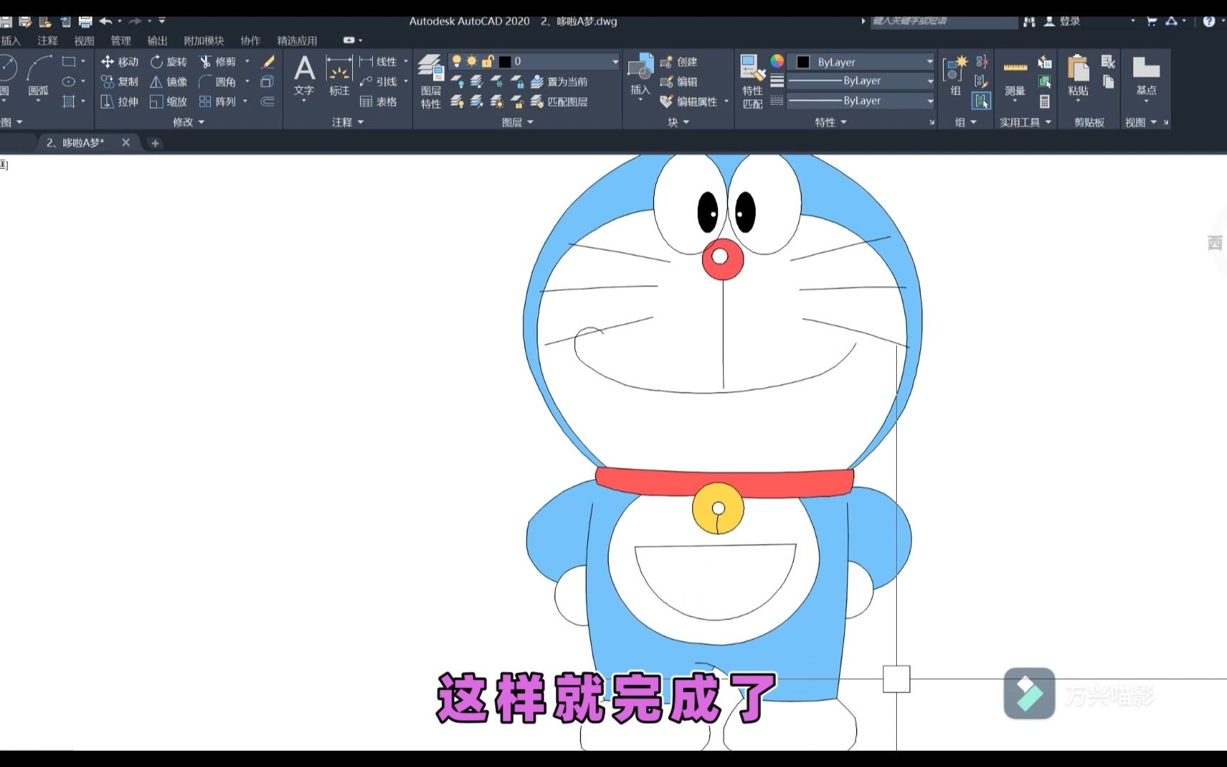
Task: Open the Output (输出) ribbon tab
Action: 157,40
